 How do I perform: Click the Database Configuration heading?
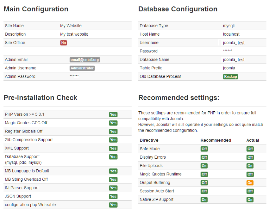click(x=178, y=9)
